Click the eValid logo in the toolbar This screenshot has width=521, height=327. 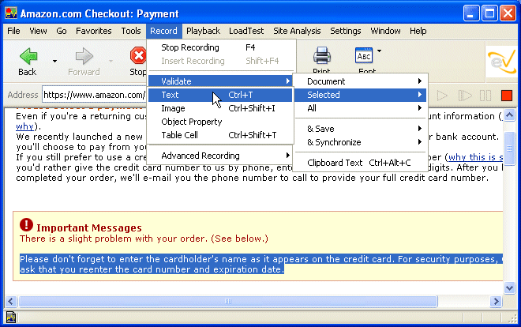[x=502, y=62]
